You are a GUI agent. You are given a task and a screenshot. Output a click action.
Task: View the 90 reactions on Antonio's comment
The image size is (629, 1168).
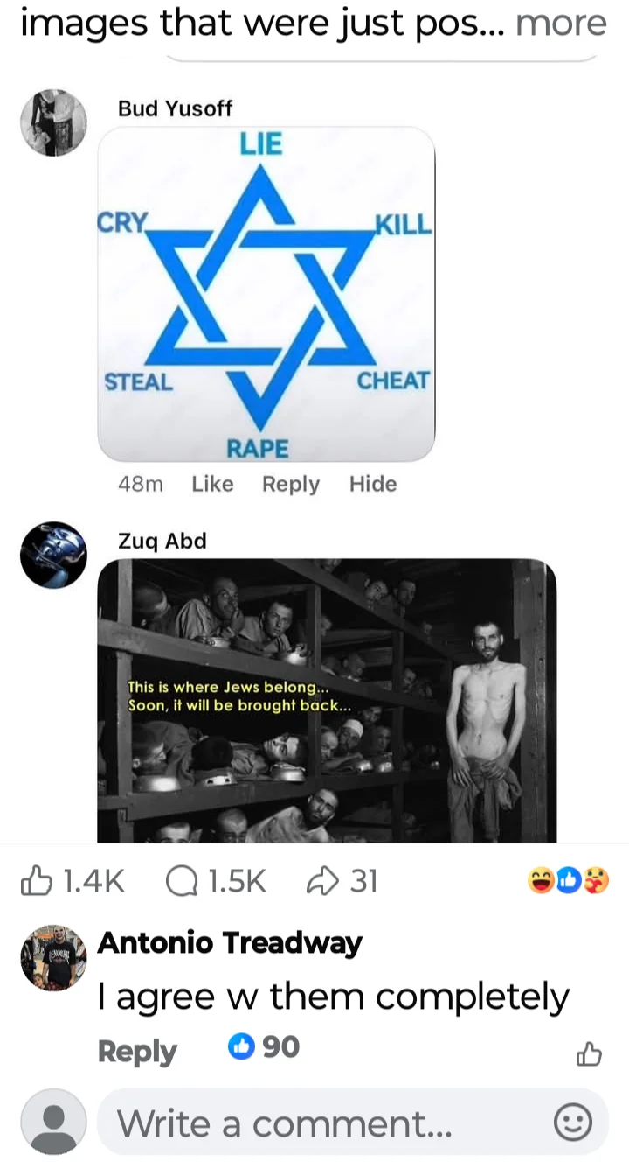coord(264,1046)
